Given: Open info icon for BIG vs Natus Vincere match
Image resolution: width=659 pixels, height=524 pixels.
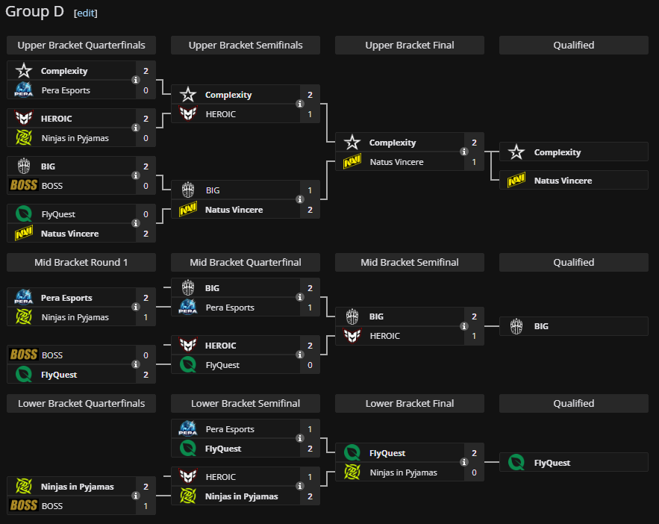Looking at the screenshot, I should point(299,200).
